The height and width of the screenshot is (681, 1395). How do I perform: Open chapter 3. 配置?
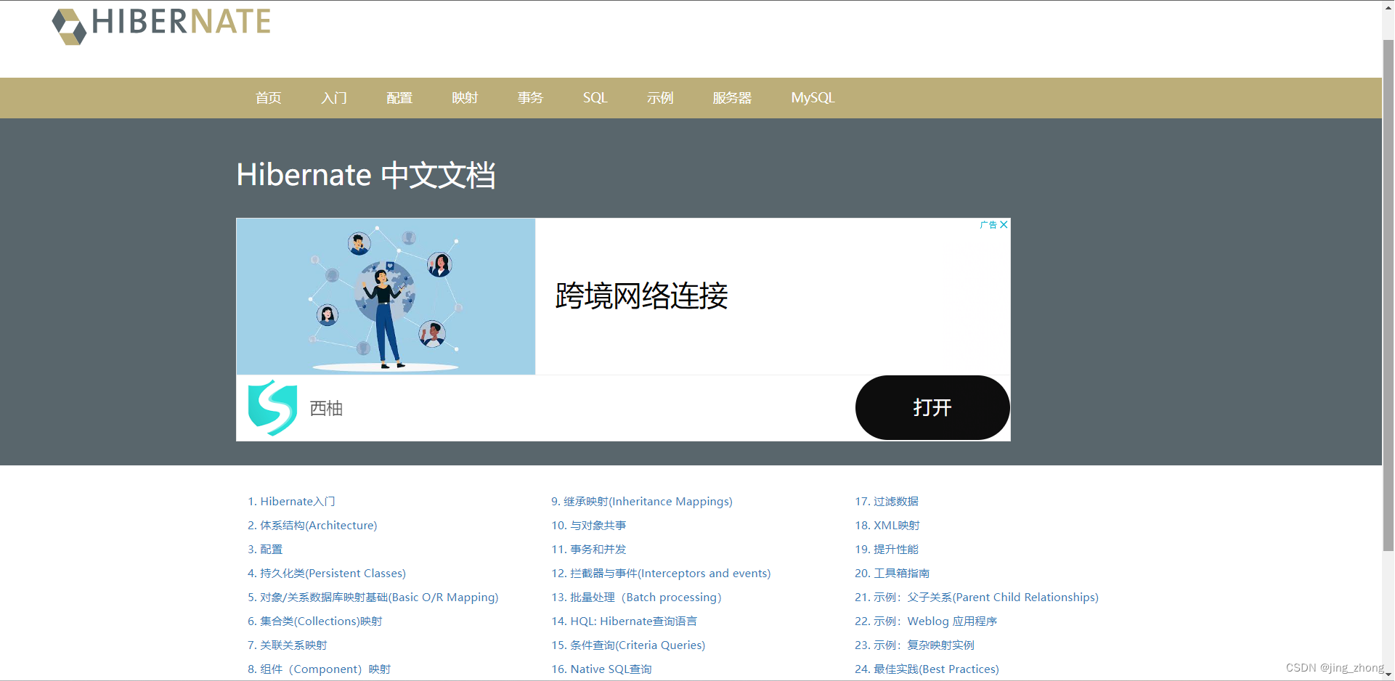pyautogui.click(x=265, y=550)
